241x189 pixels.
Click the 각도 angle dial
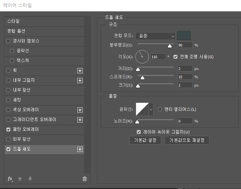pyautogui.click(x=142, y=57)
